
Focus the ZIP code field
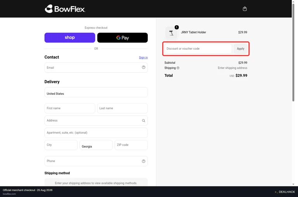pos(131,145)
